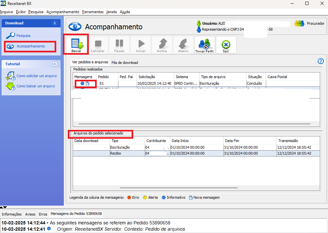Select the Concluído status cell
The image size is (328, 233).
tap(256, 83)
